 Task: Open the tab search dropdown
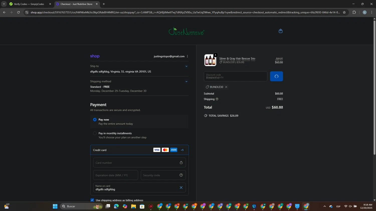click(4, 4)
